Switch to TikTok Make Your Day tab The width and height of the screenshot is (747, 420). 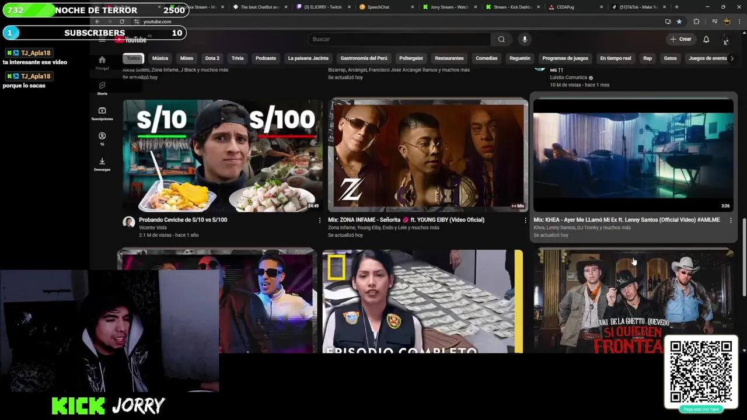point(638,7)
